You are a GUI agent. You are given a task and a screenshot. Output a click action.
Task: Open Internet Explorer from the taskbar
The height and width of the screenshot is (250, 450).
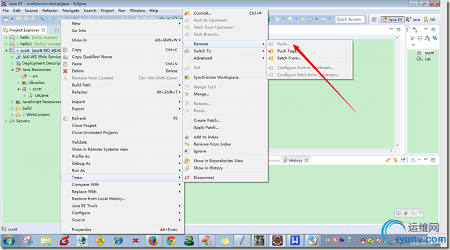point(117,241)
